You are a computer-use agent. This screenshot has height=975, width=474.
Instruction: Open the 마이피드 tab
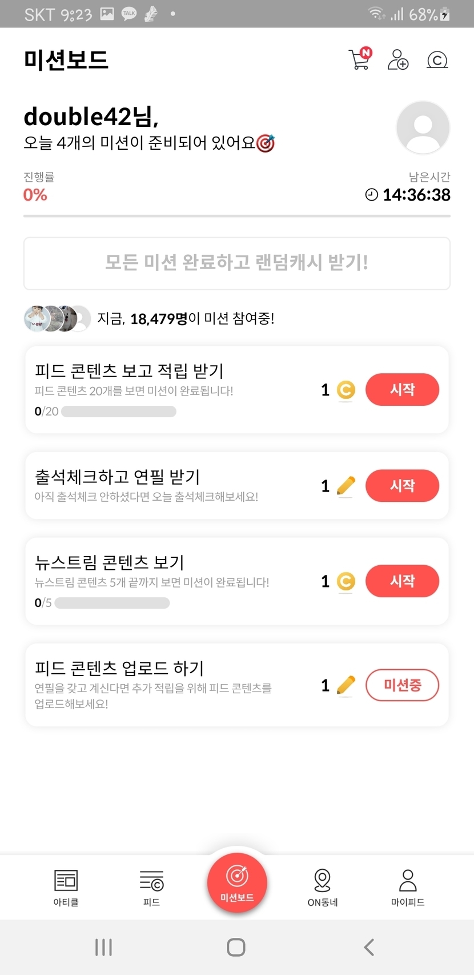(408, 888)
